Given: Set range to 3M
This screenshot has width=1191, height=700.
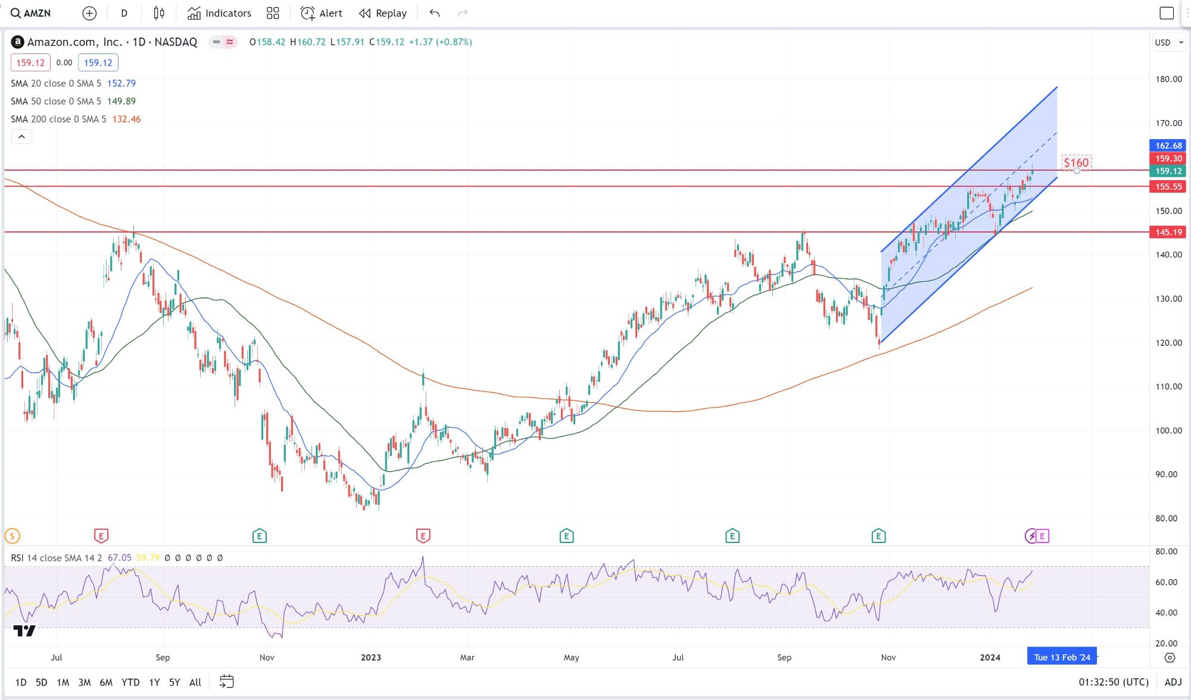Looking at the screenshot, I should (85, 682).
